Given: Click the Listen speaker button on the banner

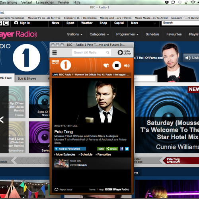Looking at the screenshot, I should click(191, 58).
